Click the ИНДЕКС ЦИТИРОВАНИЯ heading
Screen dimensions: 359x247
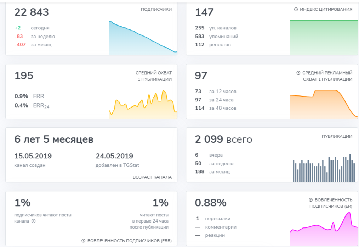pyautogui.click(x=326, y=9)
